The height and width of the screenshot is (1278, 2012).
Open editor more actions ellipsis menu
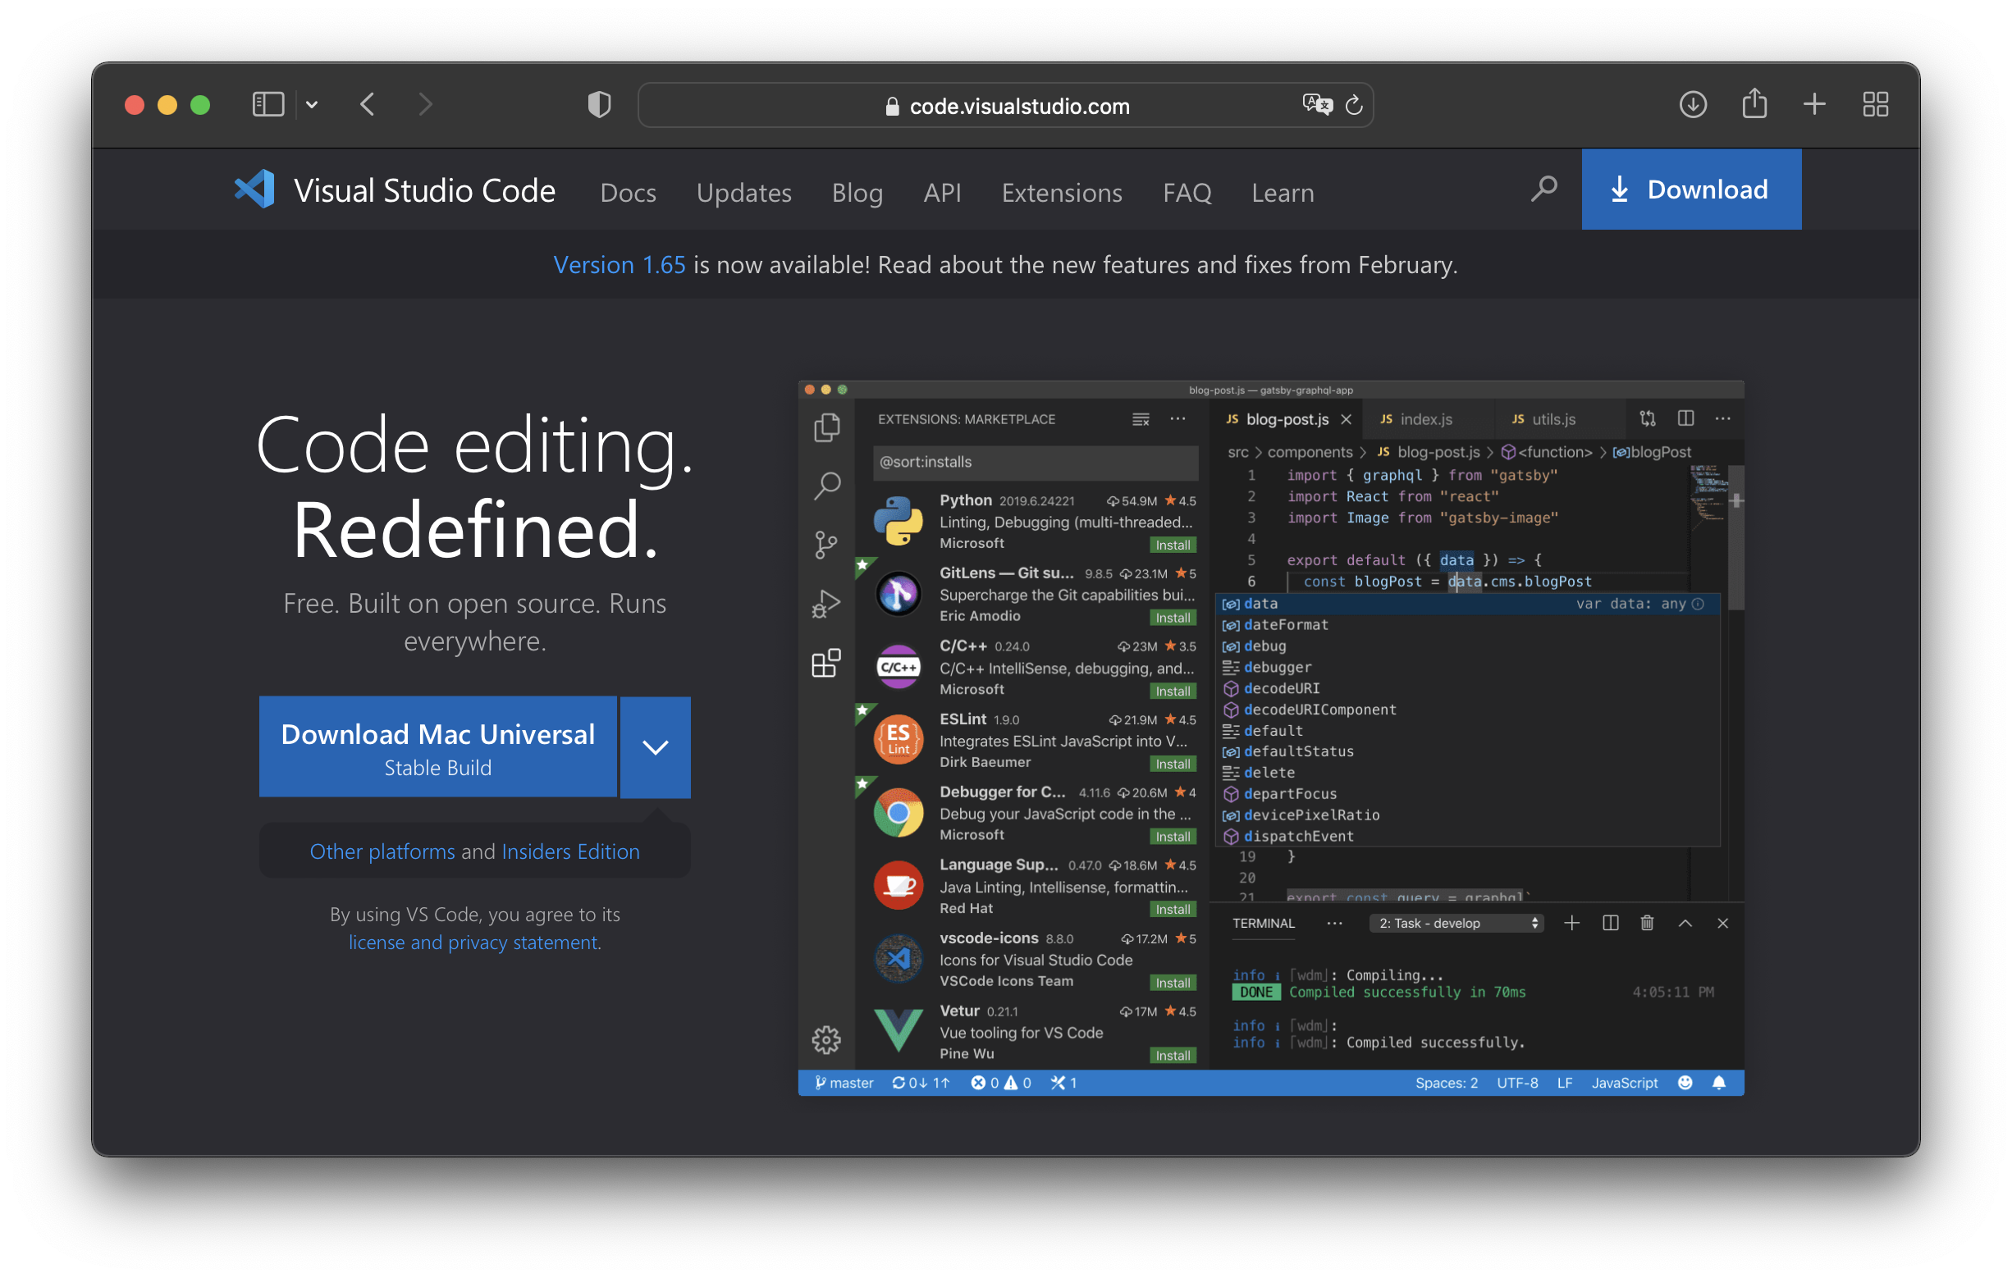pos(1722,418)
